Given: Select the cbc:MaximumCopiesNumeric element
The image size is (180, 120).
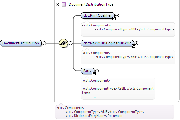Looking at the screenshot, I should click(x=107, y=43).
